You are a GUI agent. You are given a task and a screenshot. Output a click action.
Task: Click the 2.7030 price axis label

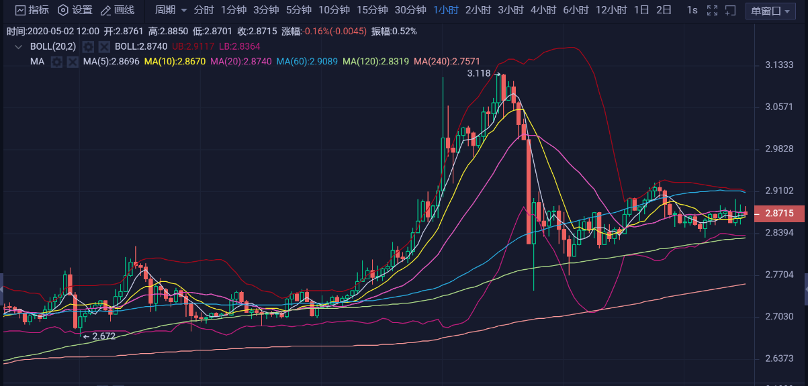780,316
